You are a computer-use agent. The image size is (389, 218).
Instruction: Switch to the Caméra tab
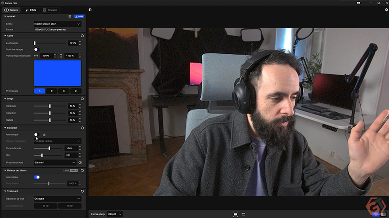coord(11,10)
